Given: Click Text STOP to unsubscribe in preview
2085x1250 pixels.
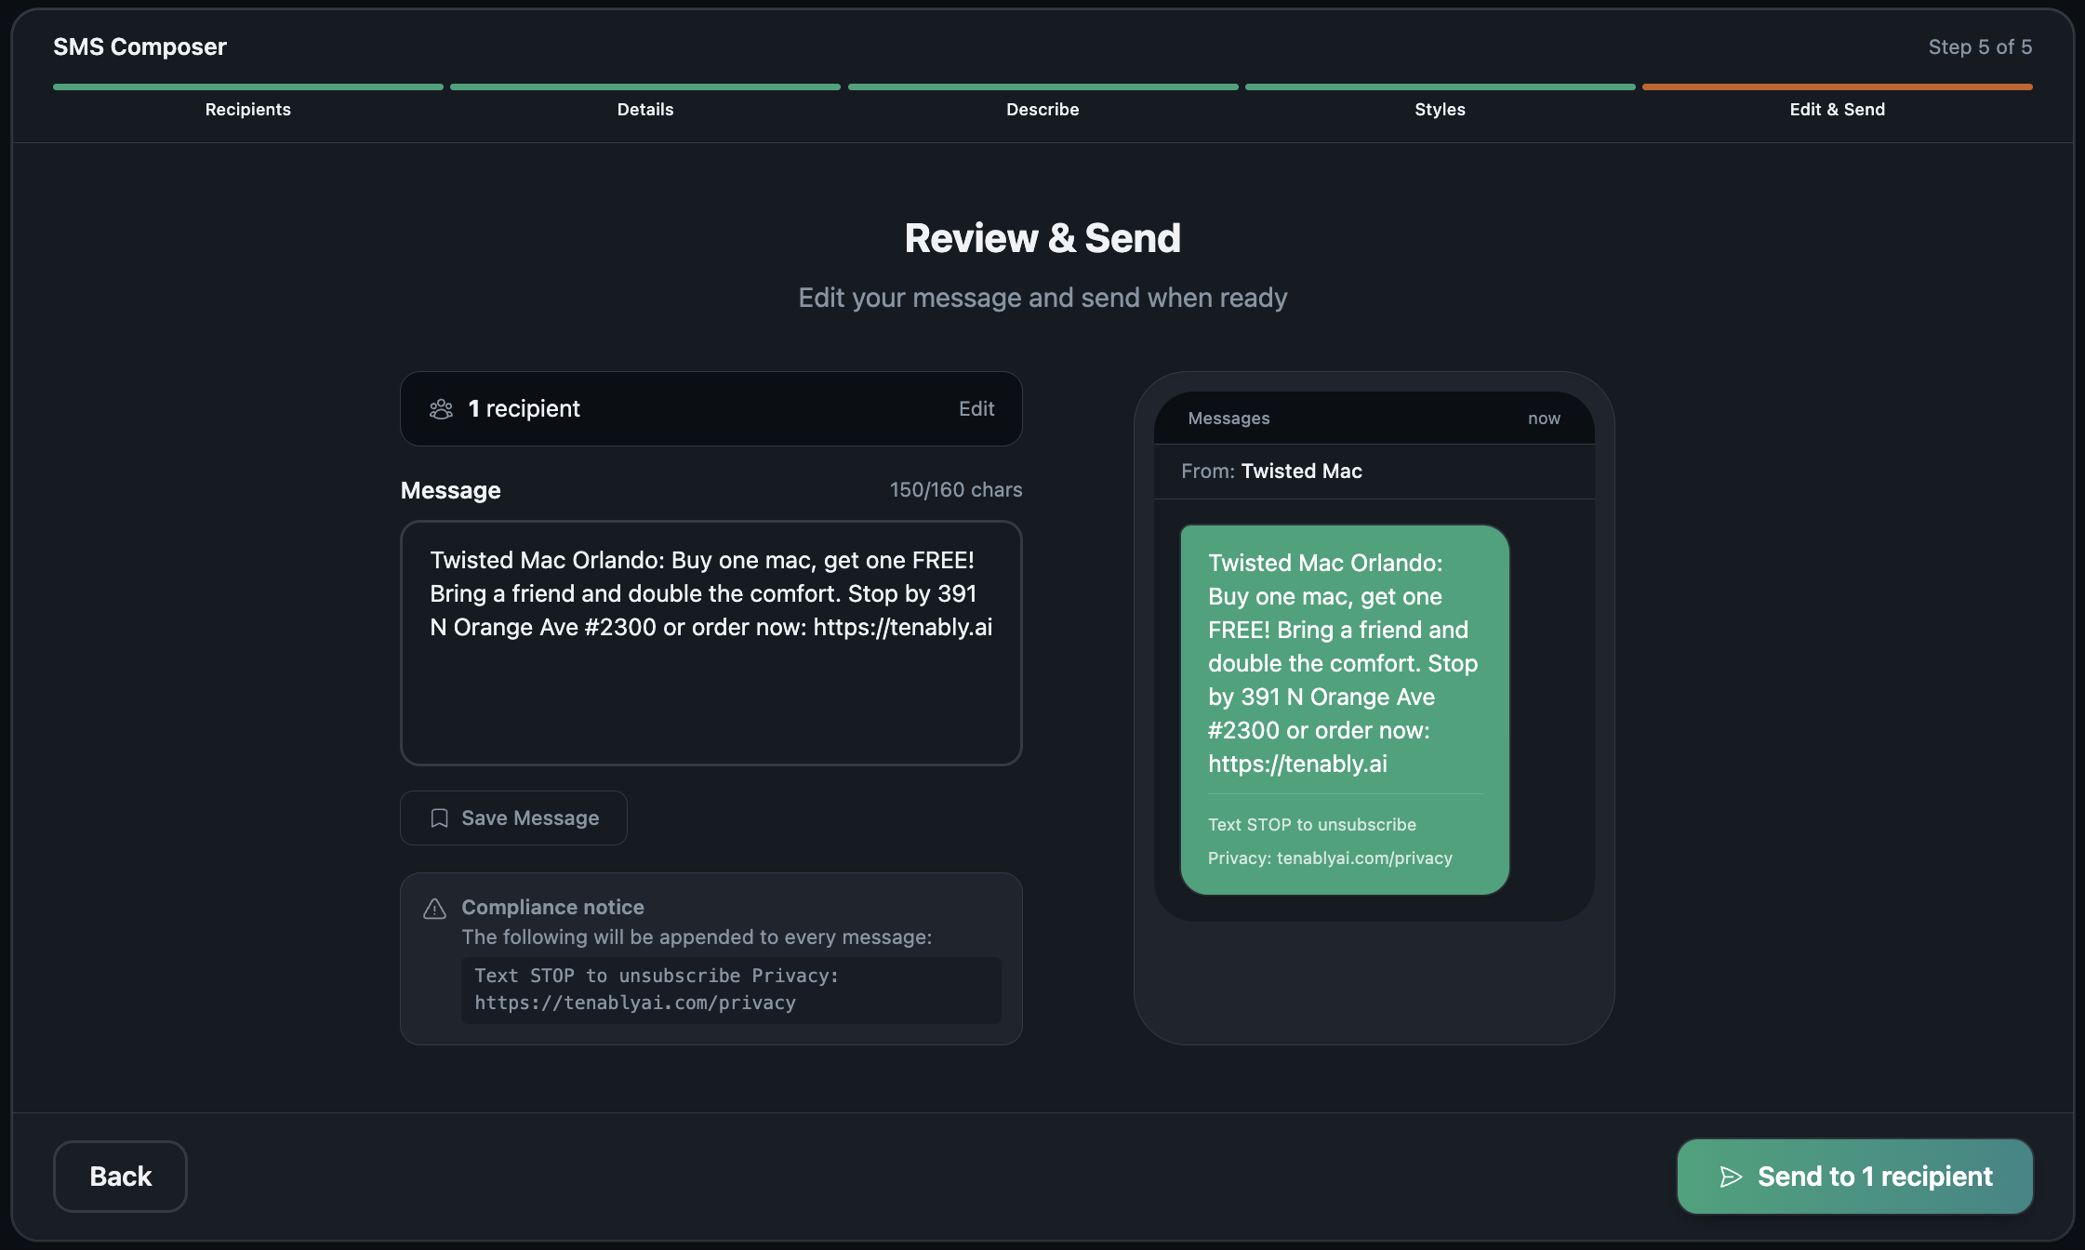Looking at the screenshot, I should pyautogui.click(x=1312, y=825).
